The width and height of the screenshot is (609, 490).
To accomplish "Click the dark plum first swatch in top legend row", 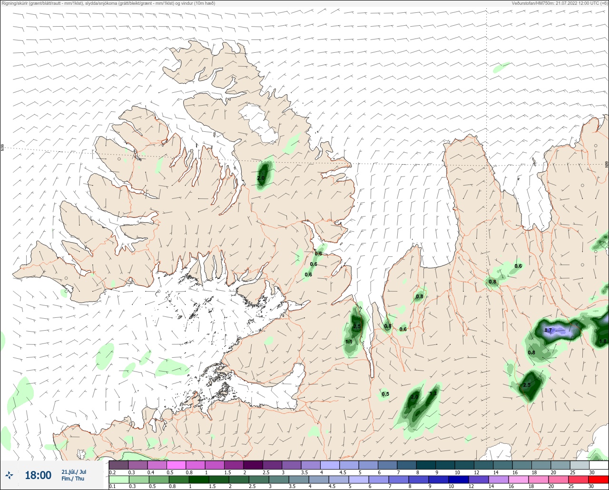I will pos(118,465).
